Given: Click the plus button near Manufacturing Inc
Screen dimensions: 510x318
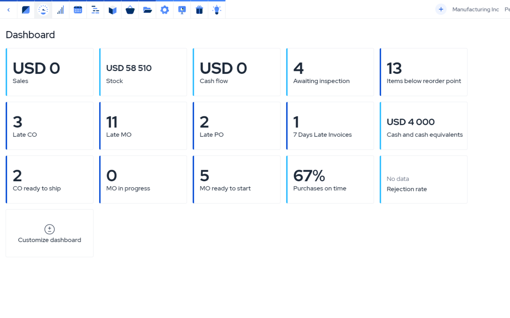Looking at the screenshot, I should (441, 9).
